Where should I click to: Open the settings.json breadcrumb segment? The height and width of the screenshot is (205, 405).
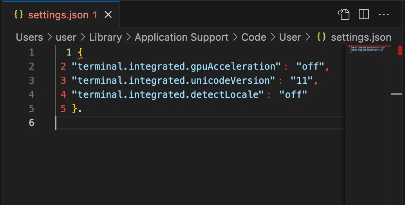(361, 38)
